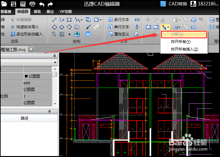Select the Hatch fill tool
Image resolution: width=220 pixels, height=157 pixels.
pyautogui.click(x=62, y=34)
